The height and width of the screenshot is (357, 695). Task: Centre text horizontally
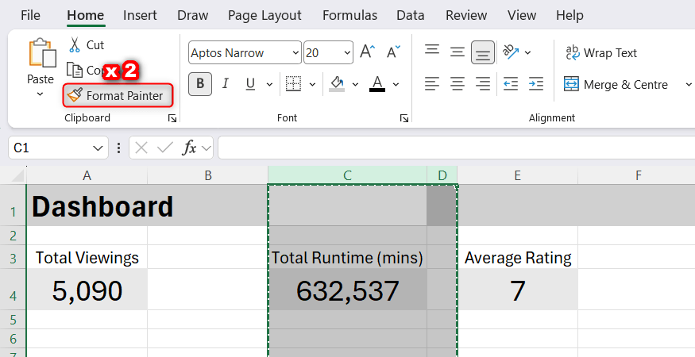pos(457,84)
